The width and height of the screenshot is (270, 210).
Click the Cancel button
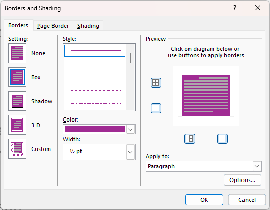click(x=247, y=200)
